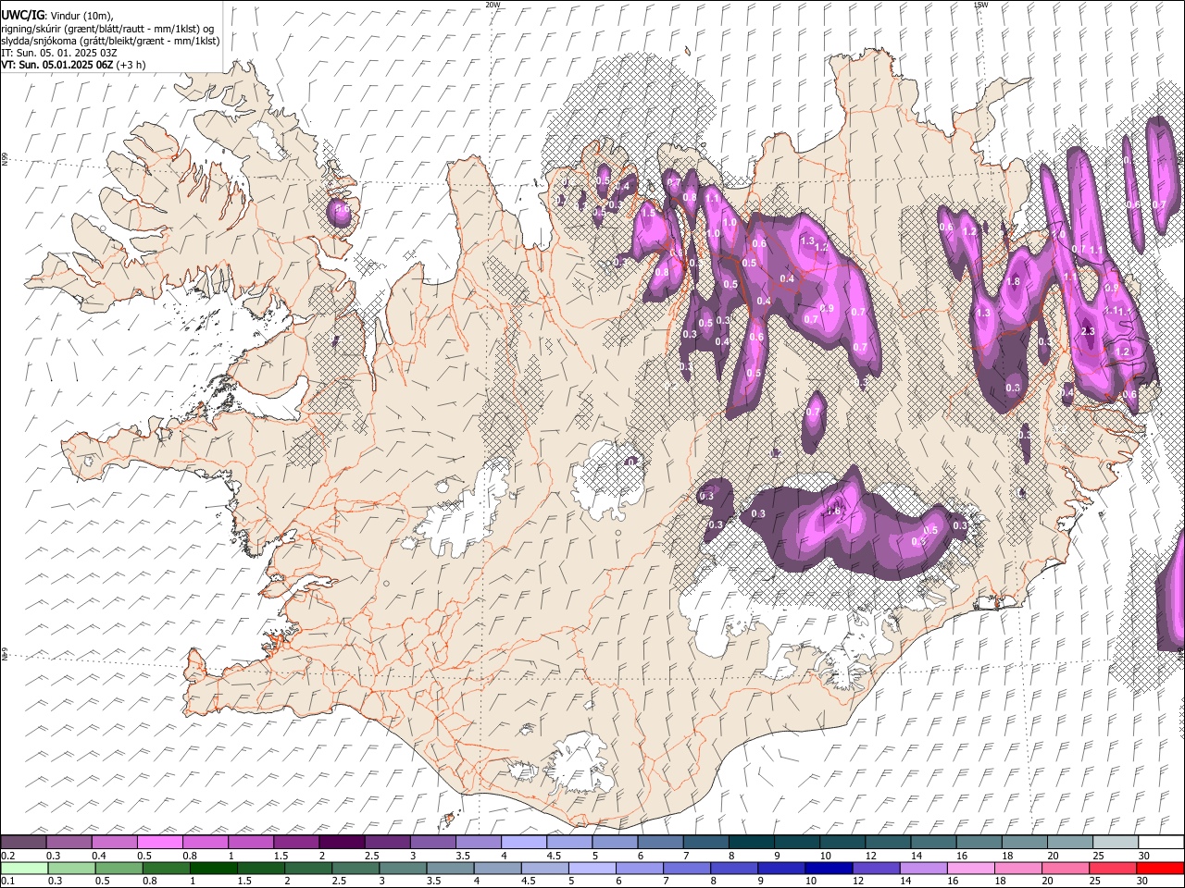Click the pink 0.5 swatch on the snow scale
The height and width of the screenshot is (888, 1185).
[x=160, y=843]
